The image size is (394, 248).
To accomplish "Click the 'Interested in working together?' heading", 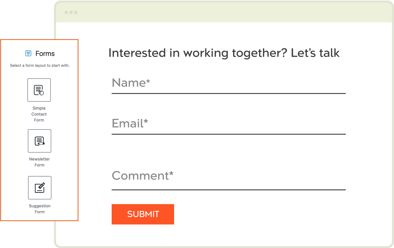I will pos(224,53).
